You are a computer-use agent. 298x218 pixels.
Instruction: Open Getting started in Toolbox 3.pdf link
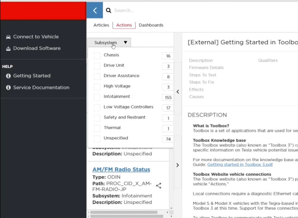coord(240,165)
